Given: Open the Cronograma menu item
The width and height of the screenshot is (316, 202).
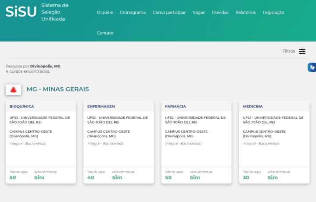Looking at the screenshot, I should (133, 12).
